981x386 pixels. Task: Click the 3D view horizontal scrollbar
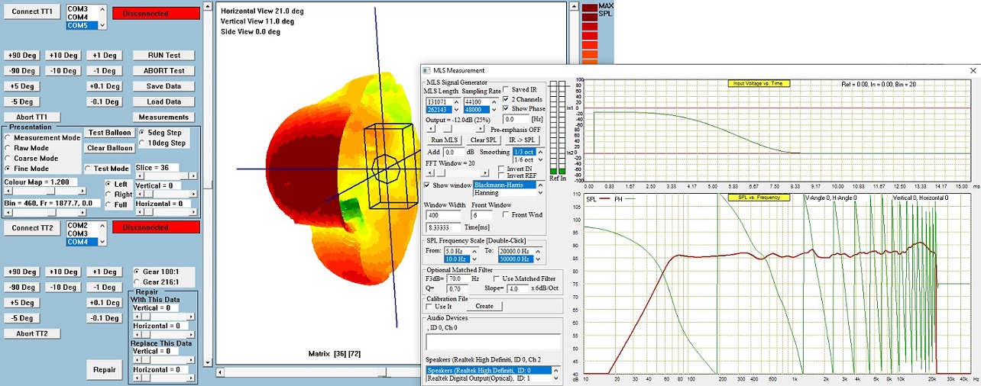click(x=393, y=372)
